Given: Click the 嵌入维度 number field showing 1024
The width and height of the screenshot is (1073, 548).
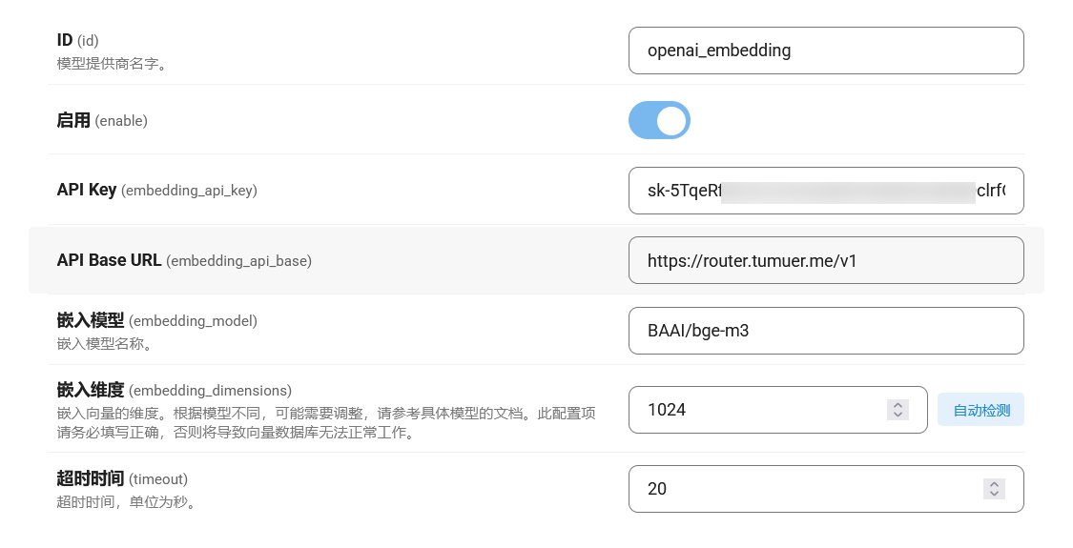Looking at the screenshot, I should click(x=763, y=410).
